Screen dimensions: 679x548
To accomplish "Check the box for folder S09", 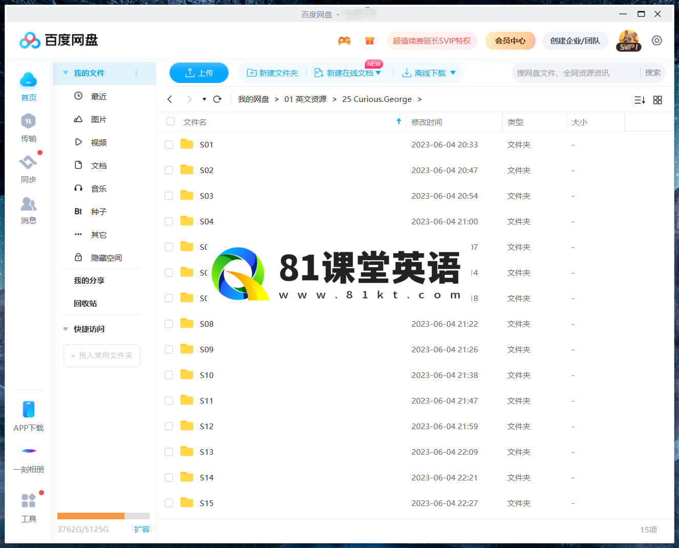I will (x=169, y=350).
